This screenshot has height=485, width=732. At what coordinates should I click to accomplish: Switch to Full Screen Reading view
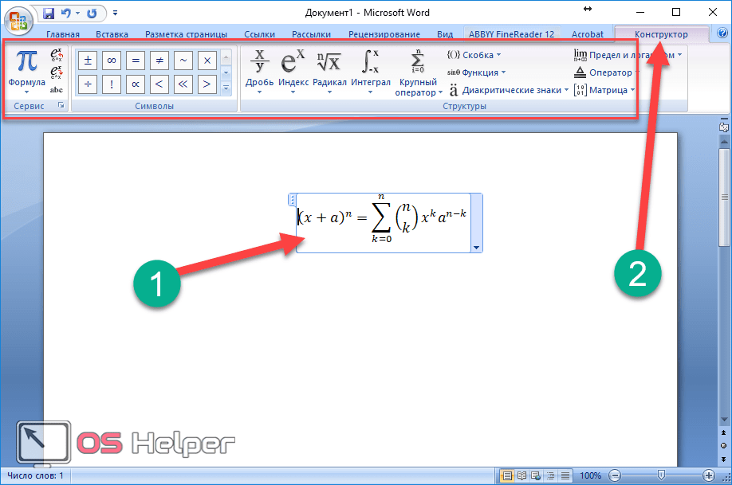521,475
